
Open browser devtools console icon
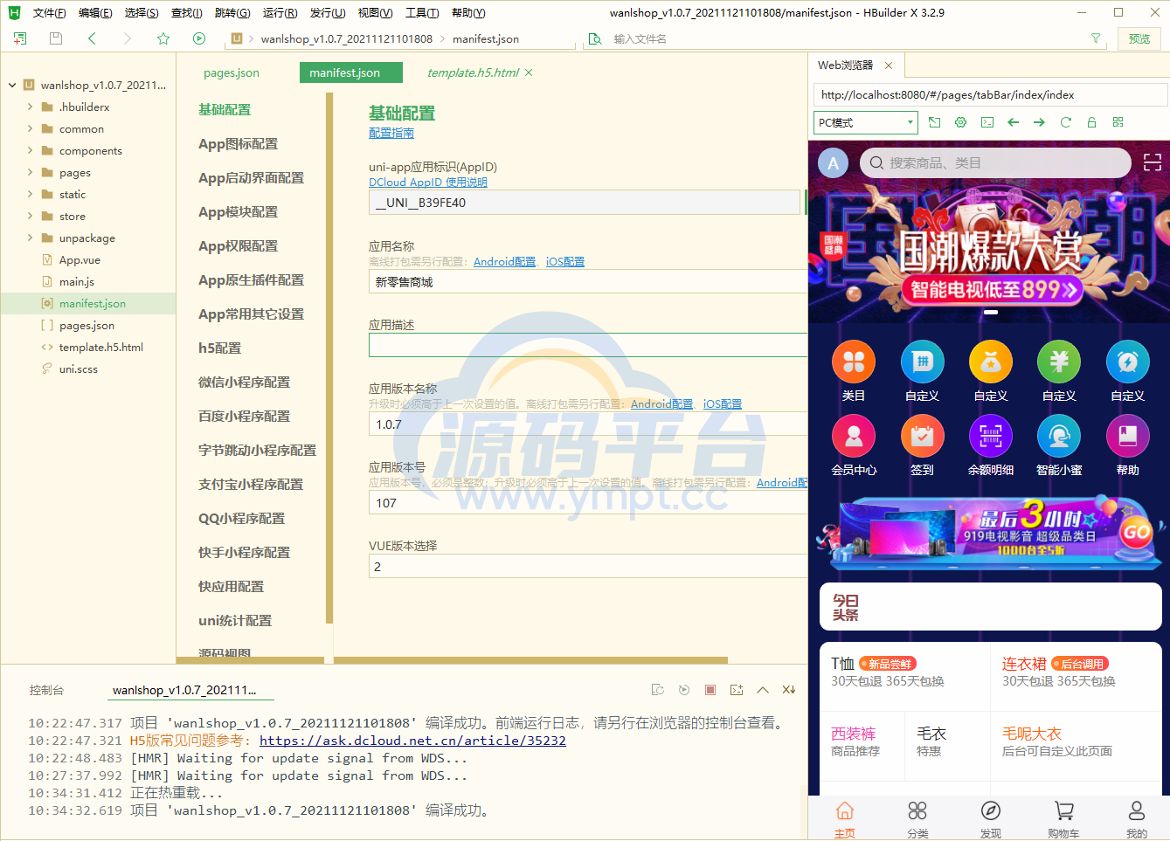(987, 122)
